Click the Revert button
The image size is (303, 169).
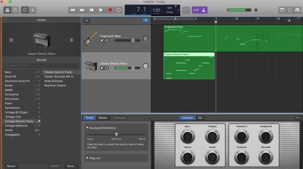[x=11, y=166]
